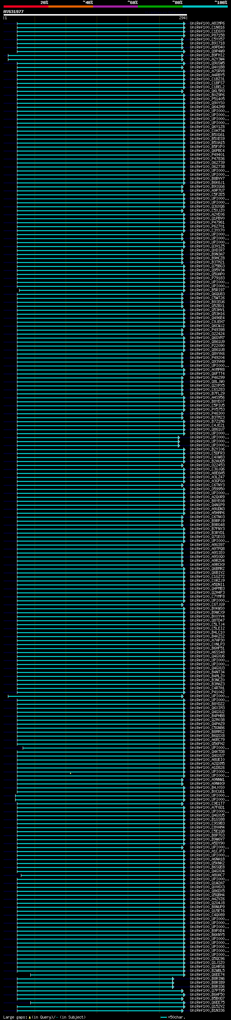Viewport: 231px width, 1020px height.
Task: Click the purple ~60% identity legend segment
Action: 116,7
